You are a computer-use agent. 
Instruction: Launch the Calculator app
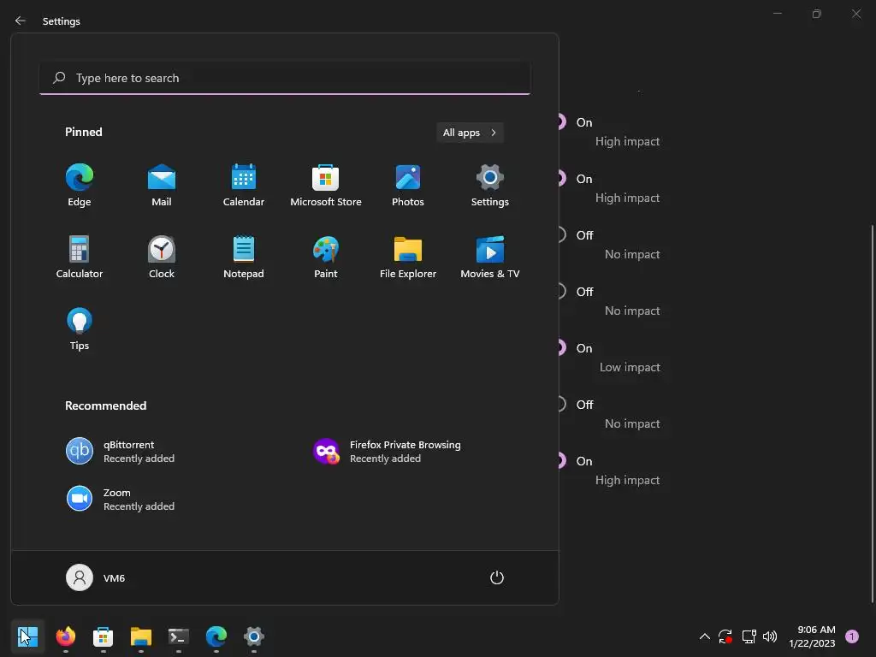80,257
